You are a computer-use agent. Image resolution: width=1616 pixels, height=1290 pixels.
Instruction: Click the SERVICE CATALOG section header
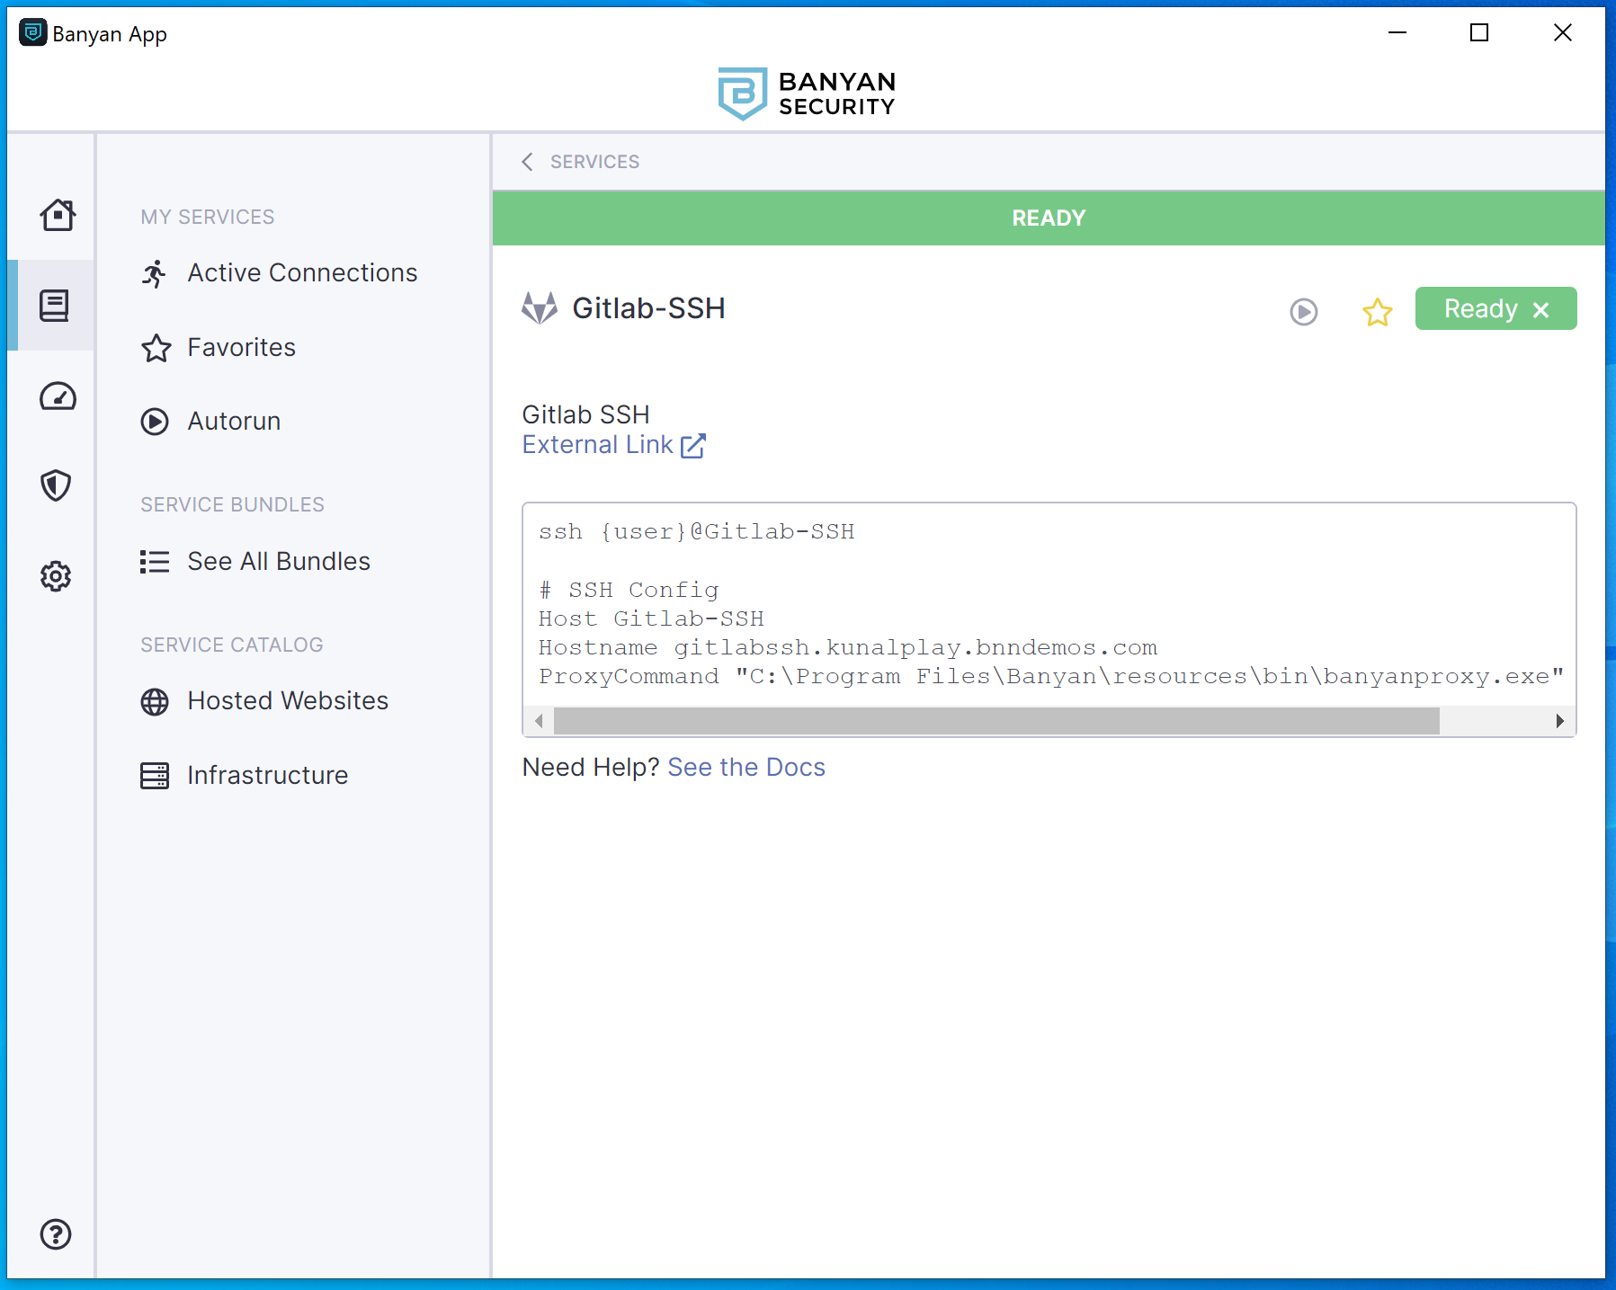coord(231,645)
